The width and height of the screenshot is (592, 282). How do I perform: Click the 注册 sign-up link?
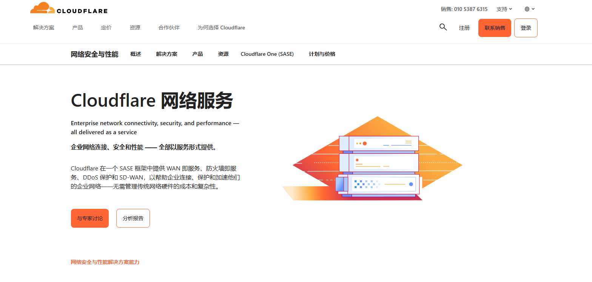pos(464,28)
